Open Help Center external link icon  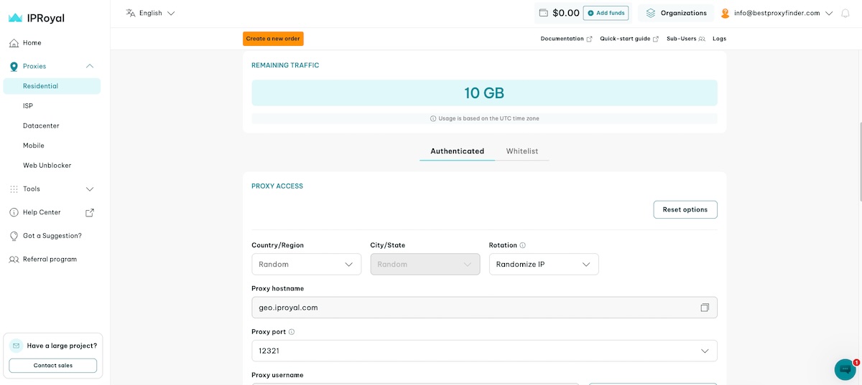tap(90, 212)
